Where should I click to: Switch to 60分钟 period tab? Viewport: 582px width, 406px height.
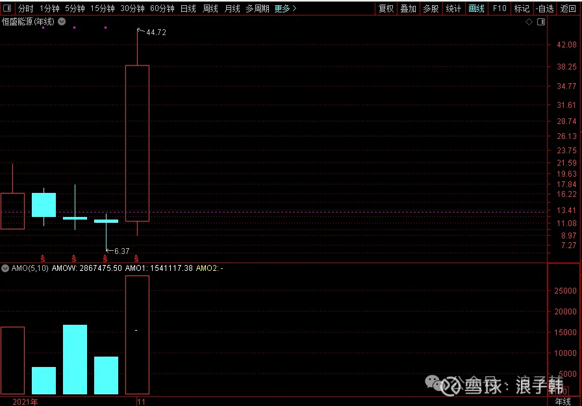[162, 8]
